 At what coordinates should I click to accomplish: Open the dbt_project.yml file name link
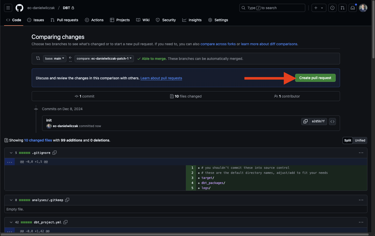[x=48, y=222]
